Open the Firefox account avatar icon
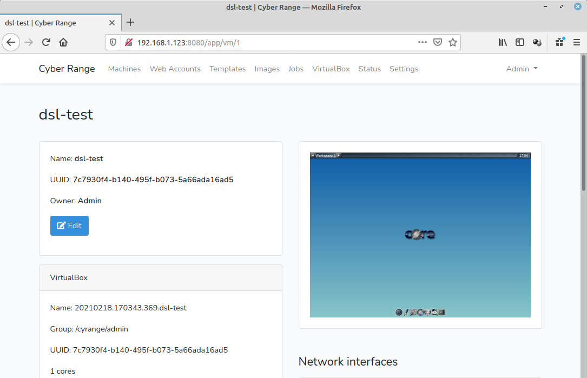This screenshot has height=378, width=587. 537,42
